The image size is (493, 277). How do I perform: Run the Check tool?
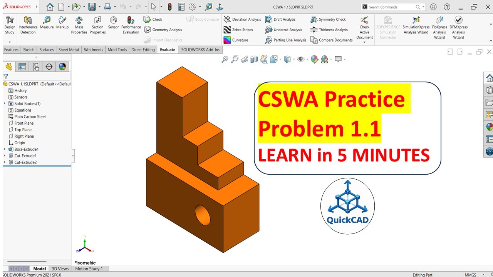[x=153, y=19]
